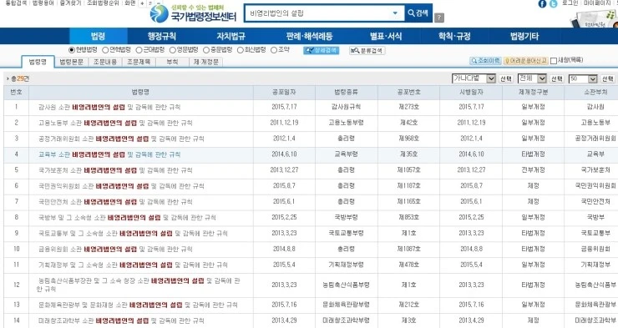Viewport: 618px width, 328px height.
Task: Expand the search box suggestion arrow
Action: tap(395, 13)
